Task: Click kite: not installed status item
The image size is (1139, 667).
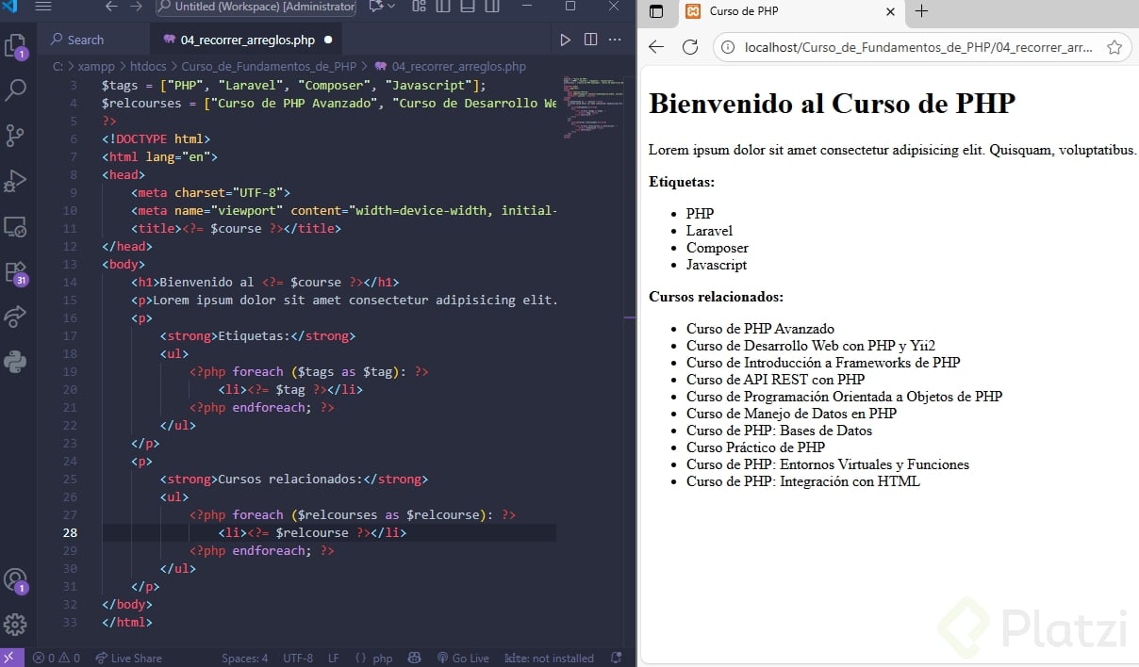Action: coord(549,658)
